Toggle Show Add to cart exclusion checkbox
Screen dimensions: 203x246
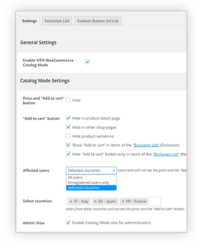point(68,145)
